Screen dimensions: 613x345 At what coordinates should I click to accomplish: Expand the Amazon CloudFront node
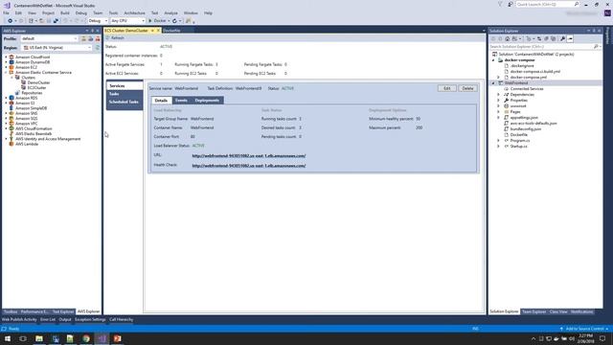(6, 57)
